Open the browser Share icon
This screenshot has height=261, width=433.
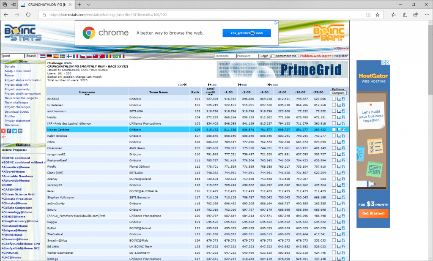[x=416, y=15]
